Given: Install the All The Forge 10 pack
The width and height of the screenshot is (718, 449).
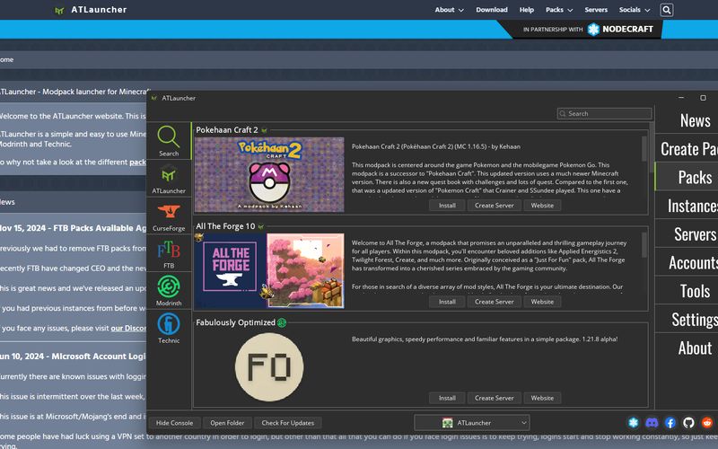Looking at the screenshot, I should [x=447, y=302].
